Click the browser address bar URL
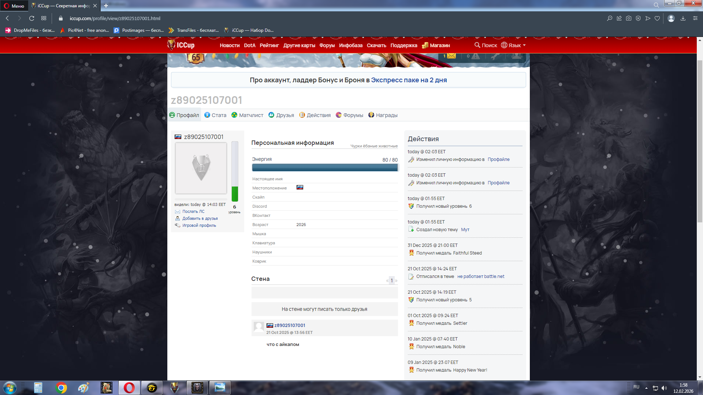The image size is (703, 395). pos(115,18)
